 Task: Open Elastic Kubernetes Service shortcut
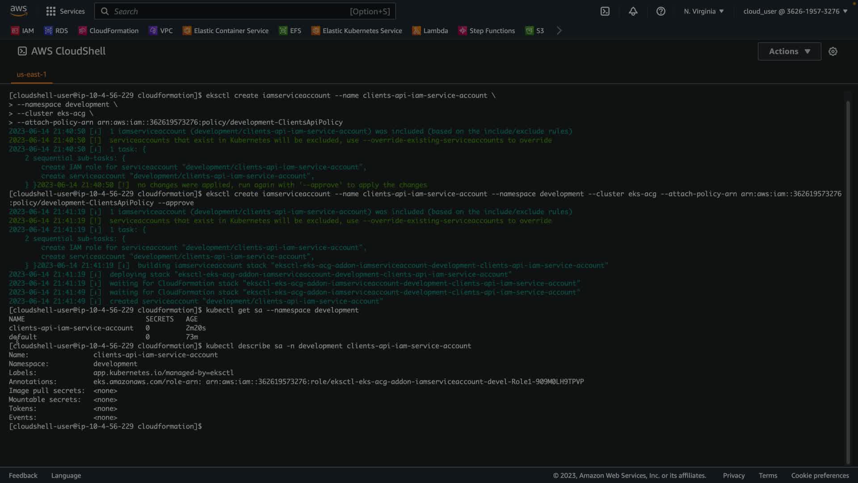357,30
